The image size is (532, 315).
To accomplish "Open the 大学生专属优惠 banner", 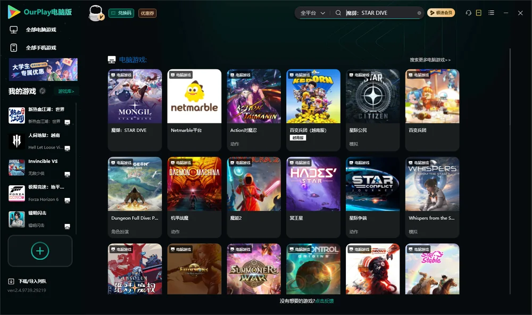I will [43, 70].
